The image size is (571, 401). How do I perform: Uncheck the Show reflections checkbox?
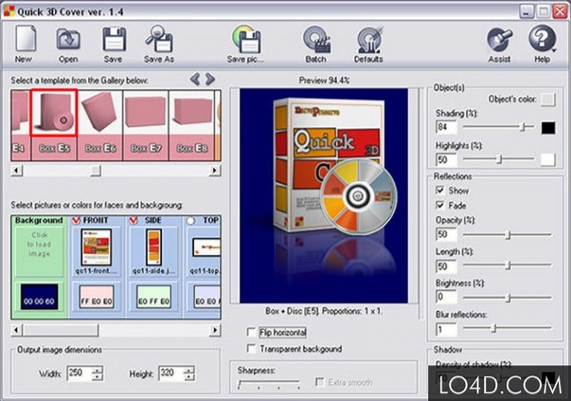pos(441,190)
